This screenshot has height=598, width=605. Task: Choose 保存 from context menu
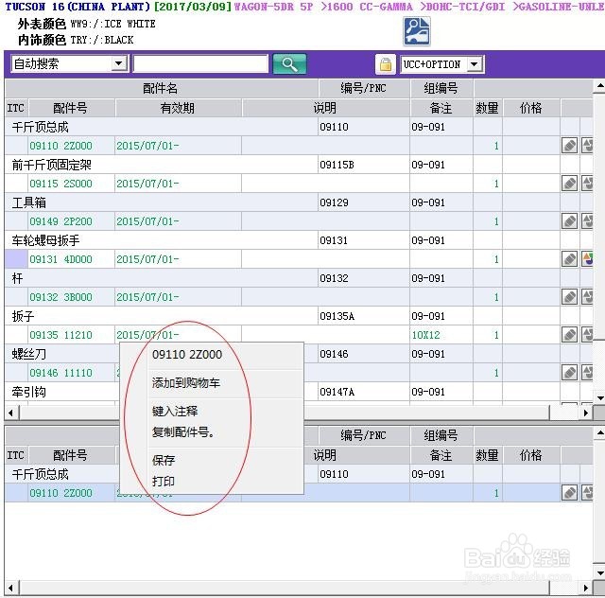pos(164,460)
